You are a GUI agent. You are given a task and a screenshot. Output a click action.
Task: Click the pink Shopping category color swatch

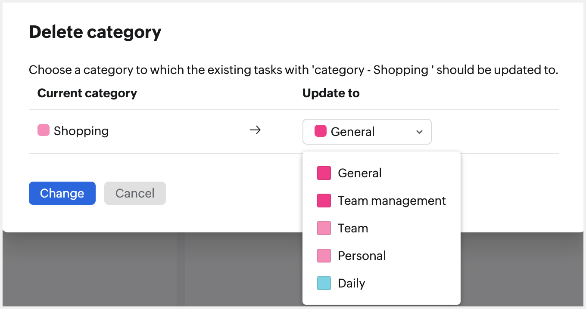tap(43, 130)
